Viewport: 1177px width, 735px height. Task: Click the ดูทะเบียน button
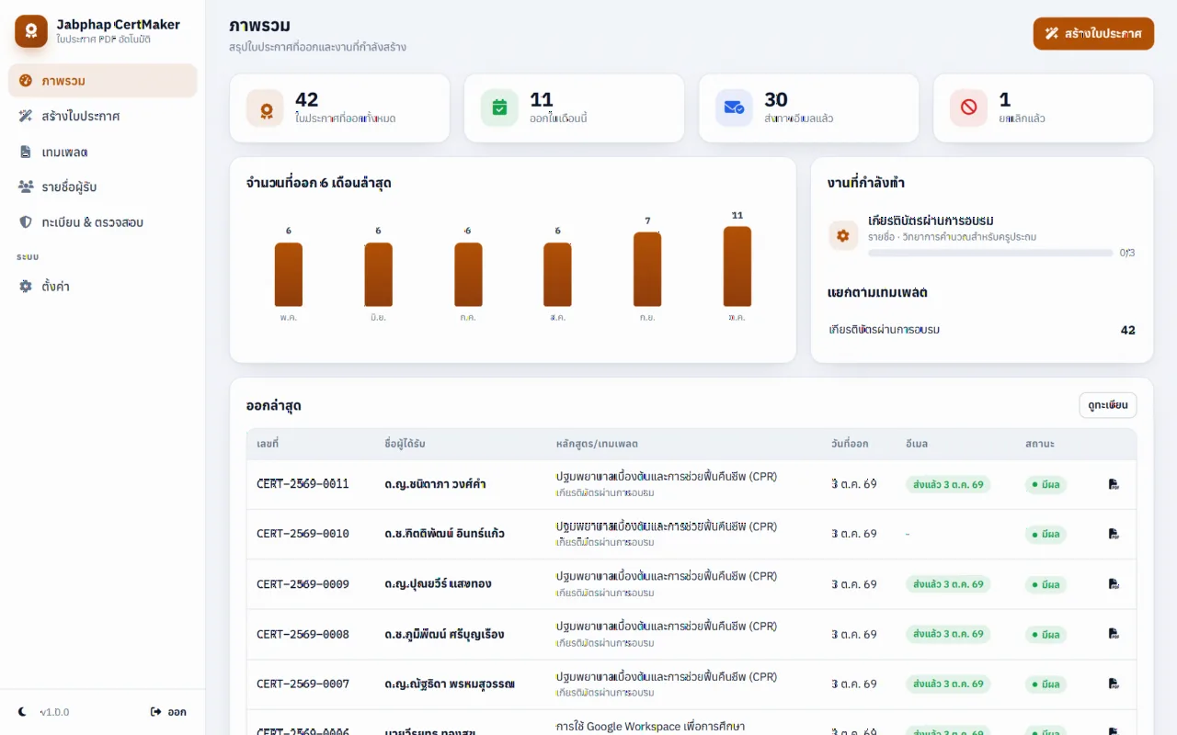(x=1108, y=405)
